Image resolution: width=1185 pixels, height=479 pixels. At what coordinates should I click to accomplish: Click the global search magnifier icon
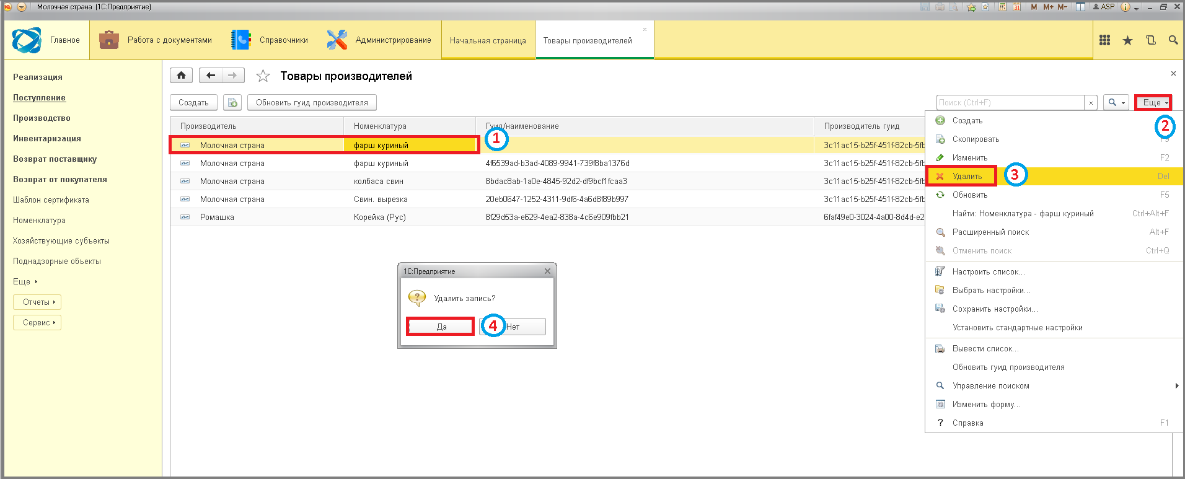click(x=1173, y=40)
